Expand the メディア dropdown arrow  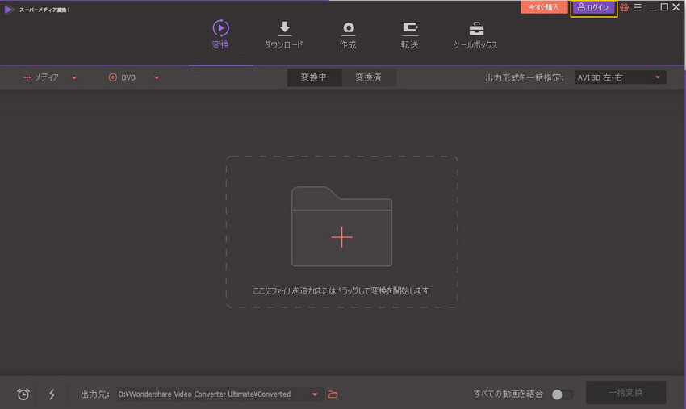tap(74, 78)
